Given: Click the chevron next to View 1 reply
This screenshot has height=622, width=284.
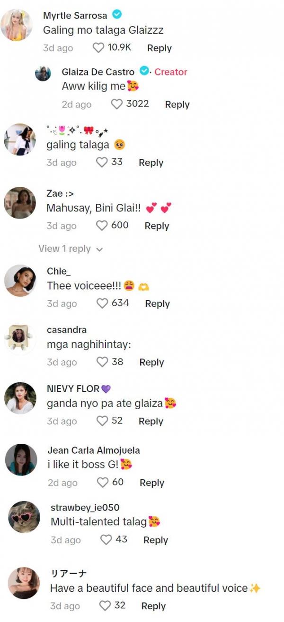Looking at the screenshot, I should [99, 249].
